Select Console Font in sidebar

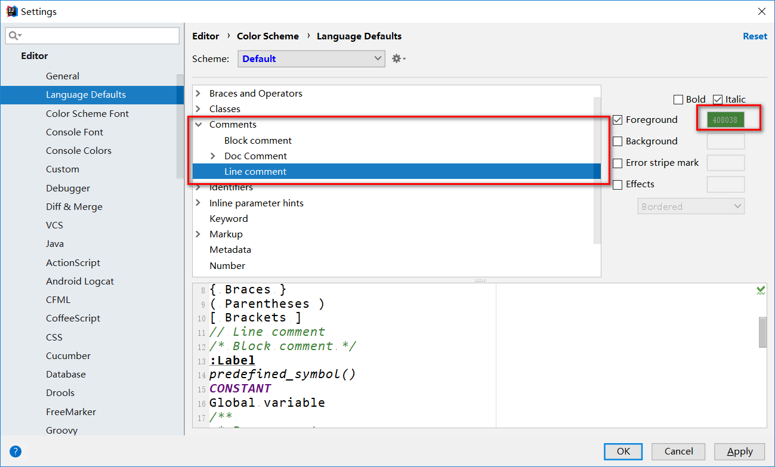click(75, 132)
